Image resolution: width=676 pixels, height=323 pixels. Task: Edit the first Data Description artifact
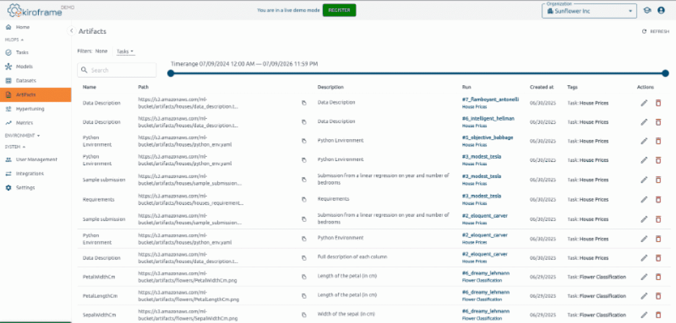[x=643, y=103]
